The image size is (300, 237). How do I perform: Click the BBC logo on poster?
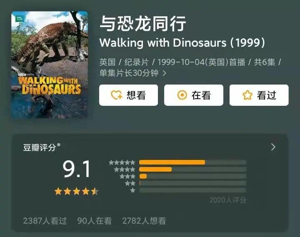point(20,19)
